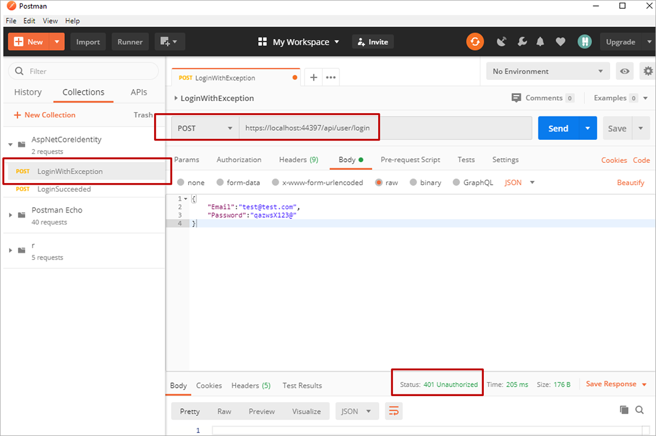Toggle the wrap lines icon in response
Viewport: 656px width, 436px height.
click(x=394, y=411)
